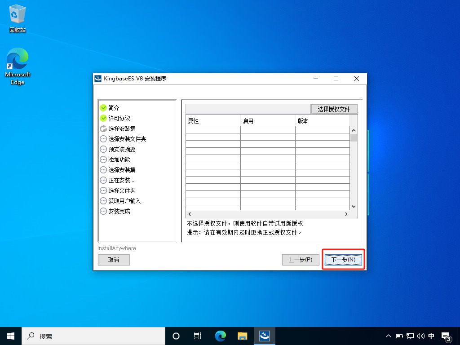
Task: Open the notification center icon
Action: pyautogui.click(x=446, y=336)
